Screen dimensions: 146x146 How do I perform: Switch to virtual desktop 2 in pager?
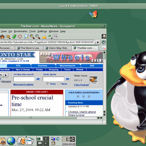pos(46,139)
